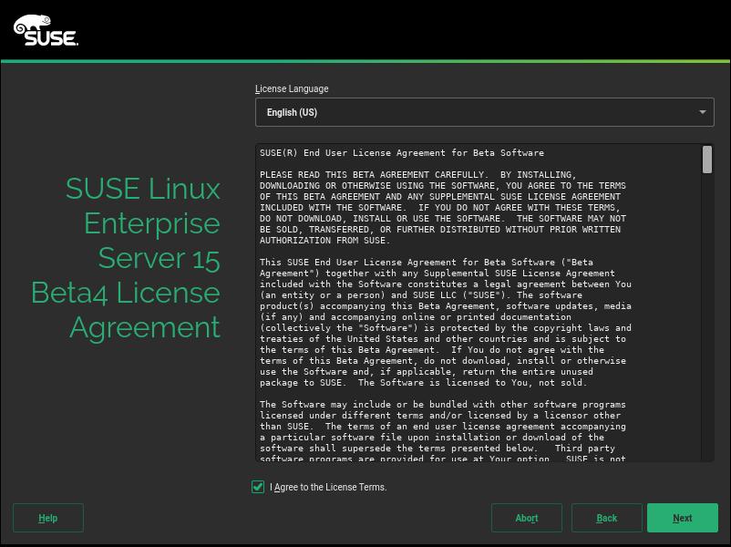Click the line "AUTHORIZATION FROM SUSE."

point(325,241)
